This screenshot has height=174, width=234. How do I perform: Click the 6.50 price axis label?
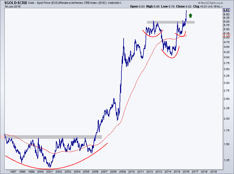(x=227, y=15)
